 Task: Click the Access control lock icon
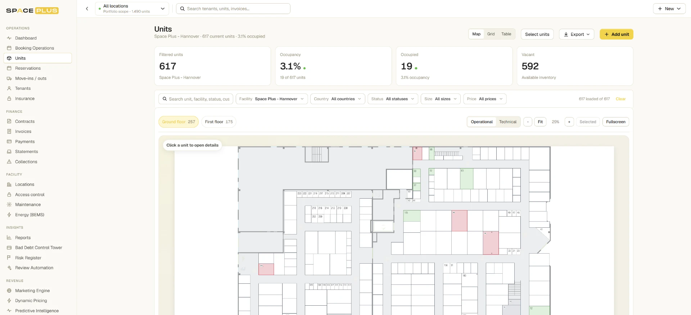[9, 195]
